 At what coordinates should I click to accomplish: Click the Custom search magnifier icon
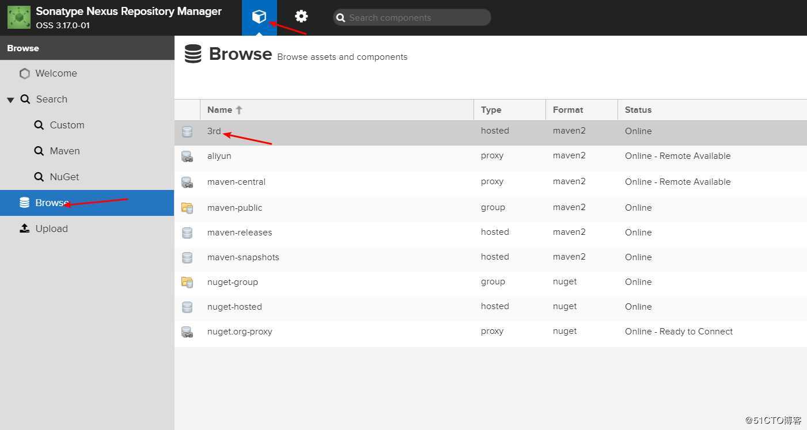click(39, 125)
